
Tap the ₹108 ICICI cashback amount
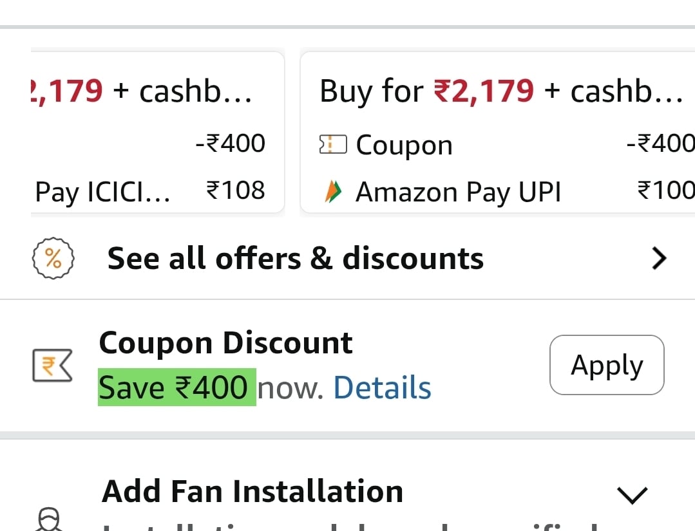235,191
